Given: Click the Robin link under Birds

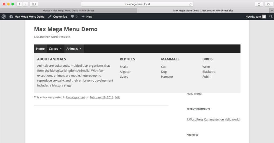Looking at the screenshot, I should click(206, 77).
